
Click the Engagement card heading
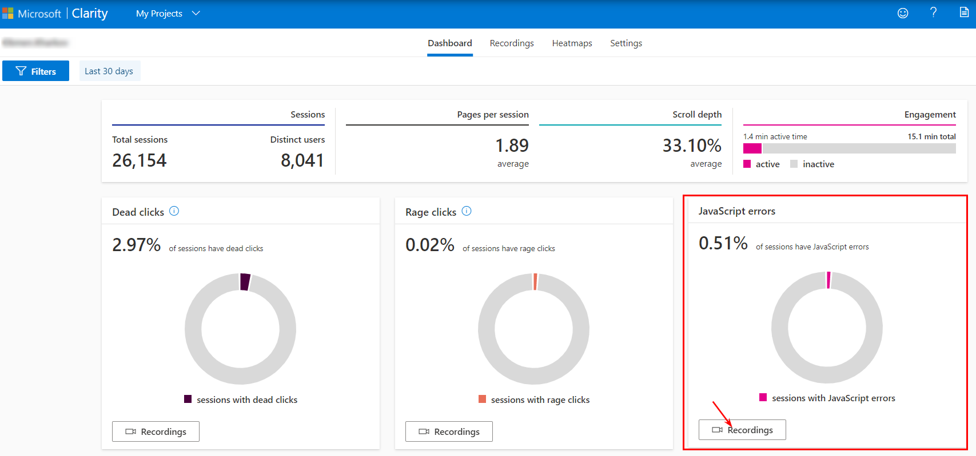pos(930,115)
